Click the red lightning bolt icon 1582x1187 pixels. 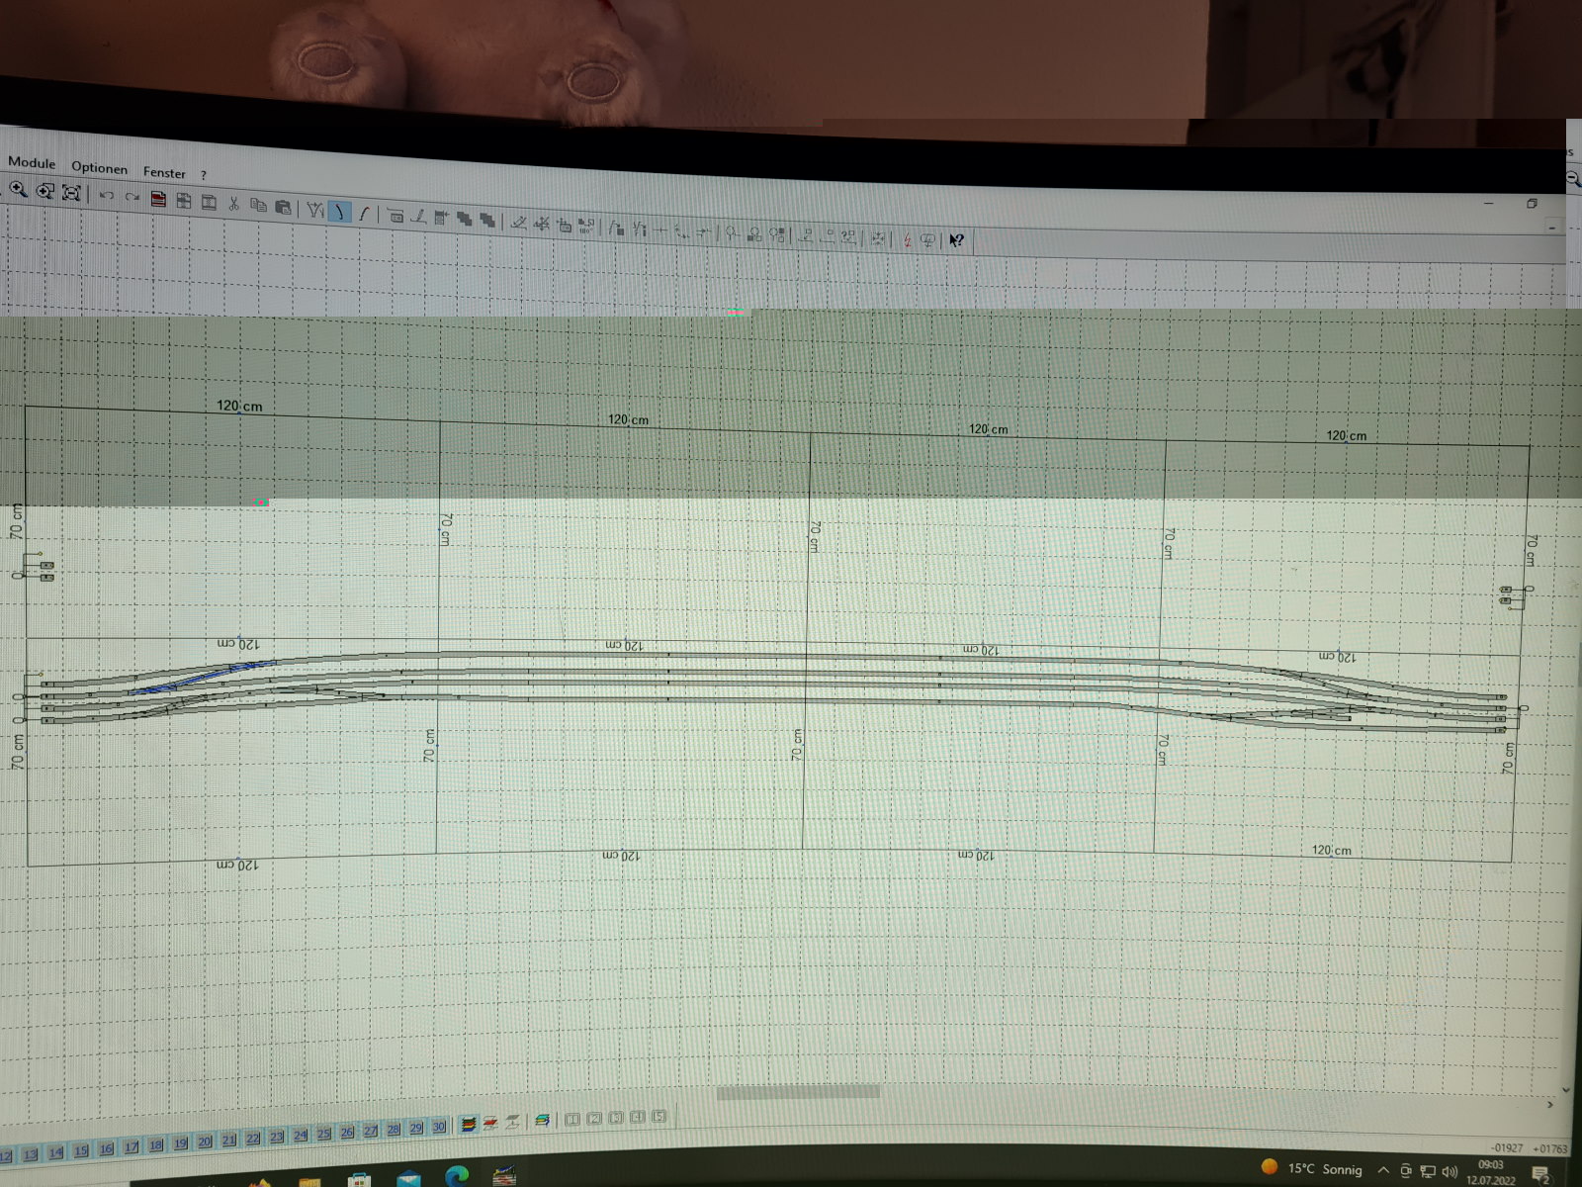[x=907, y=239]
